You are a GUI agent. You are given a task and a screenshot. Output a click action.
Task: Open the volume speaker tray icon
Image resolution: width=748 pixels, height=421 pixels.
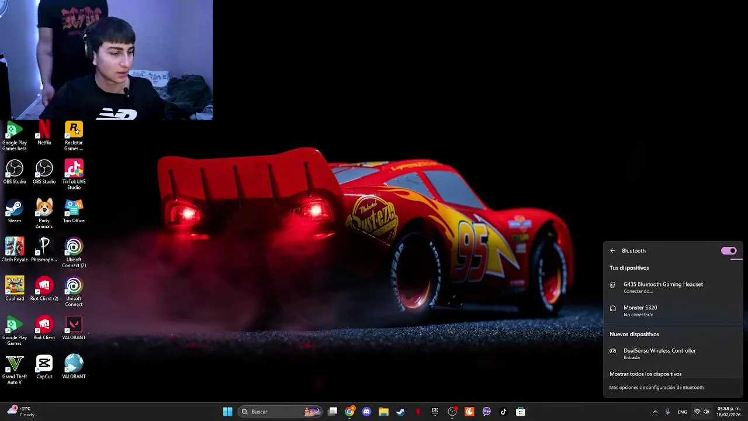tap(707, 412)
